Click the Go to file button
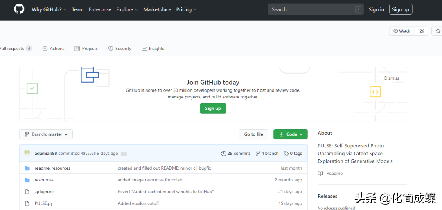The height and width of the screenshot is (210, 442). (x=253, y=134)
